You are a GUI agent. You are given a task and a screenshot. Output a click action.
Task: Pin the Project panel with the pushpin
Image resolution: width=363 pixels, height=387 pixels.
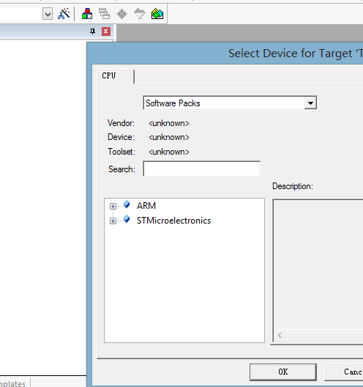pyautogui.click(x=92, y=32)
